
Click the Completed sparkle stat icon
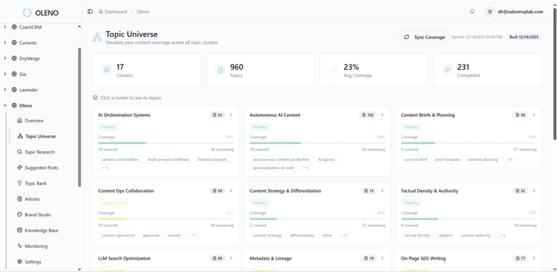pyautogui.click(x=448, y=70)
